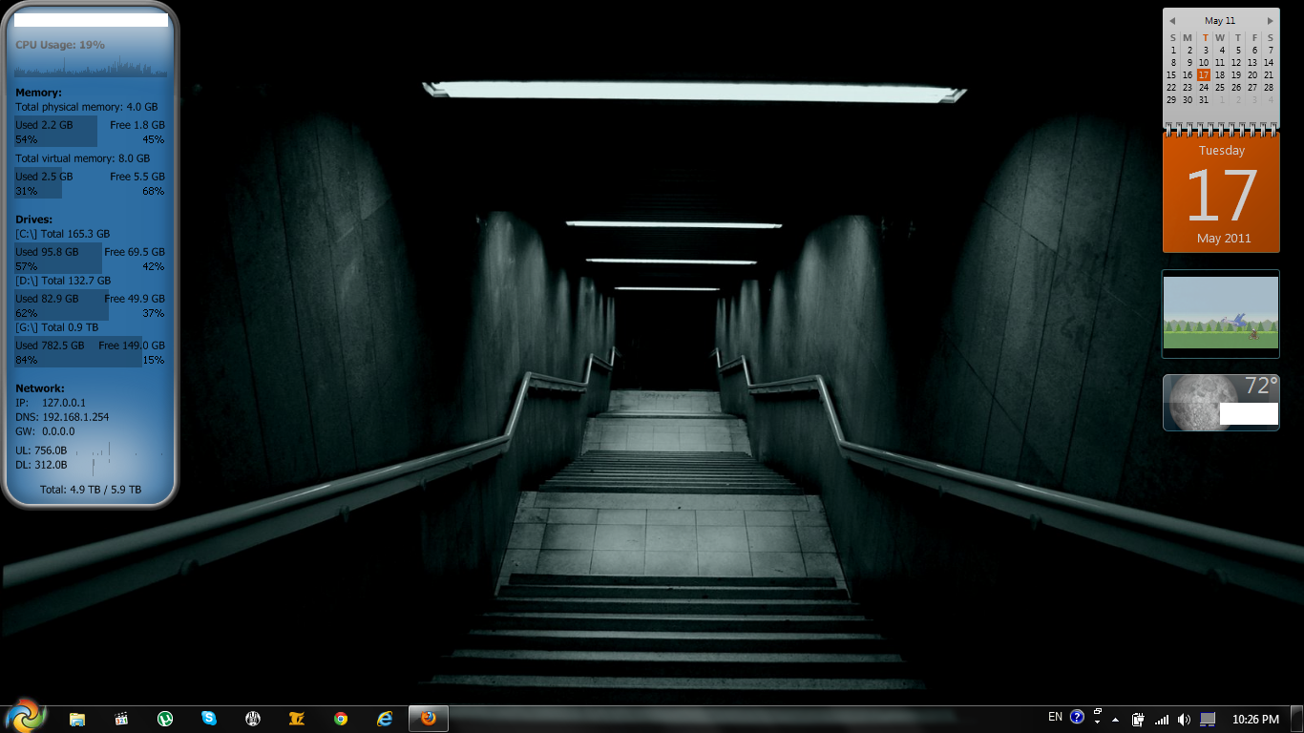Open the speaker volume tray icon
The image size is (1304, 733).
coord(1185,720)
